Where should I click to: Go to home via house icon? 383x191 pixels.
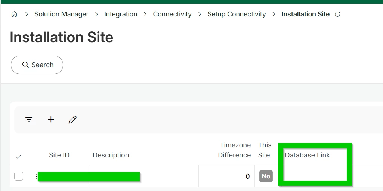[14, 14]
